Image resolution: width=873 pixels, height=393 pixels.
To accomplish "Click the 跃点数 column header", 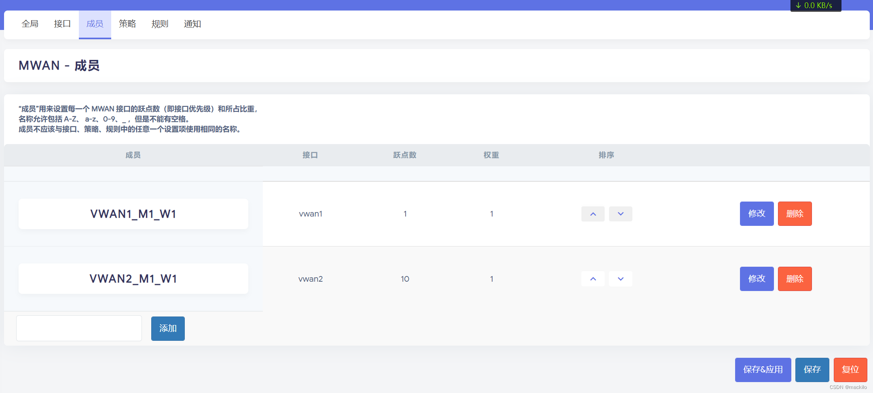I will [x=405, y=155].
